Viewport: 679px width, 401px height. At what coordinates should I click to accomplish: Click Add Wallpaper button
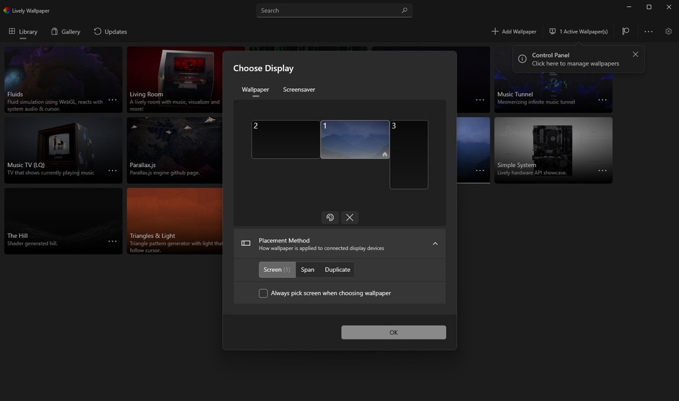coord(514,31)
